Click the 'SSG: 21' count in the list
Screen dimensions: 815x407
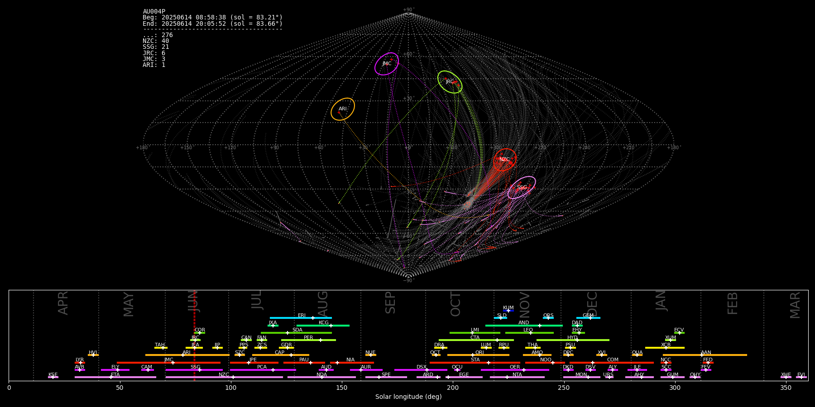click(156, 47)
